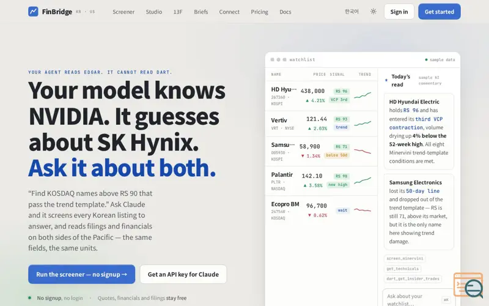Viewport: 489px width, 306px height.
Task: Click the third VCP contraction highlighted text
Action: [416, 124]
